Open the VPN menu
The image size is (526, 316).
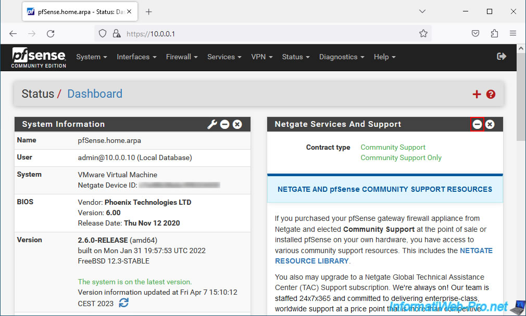pyautogui.click(x=261, y=57)
